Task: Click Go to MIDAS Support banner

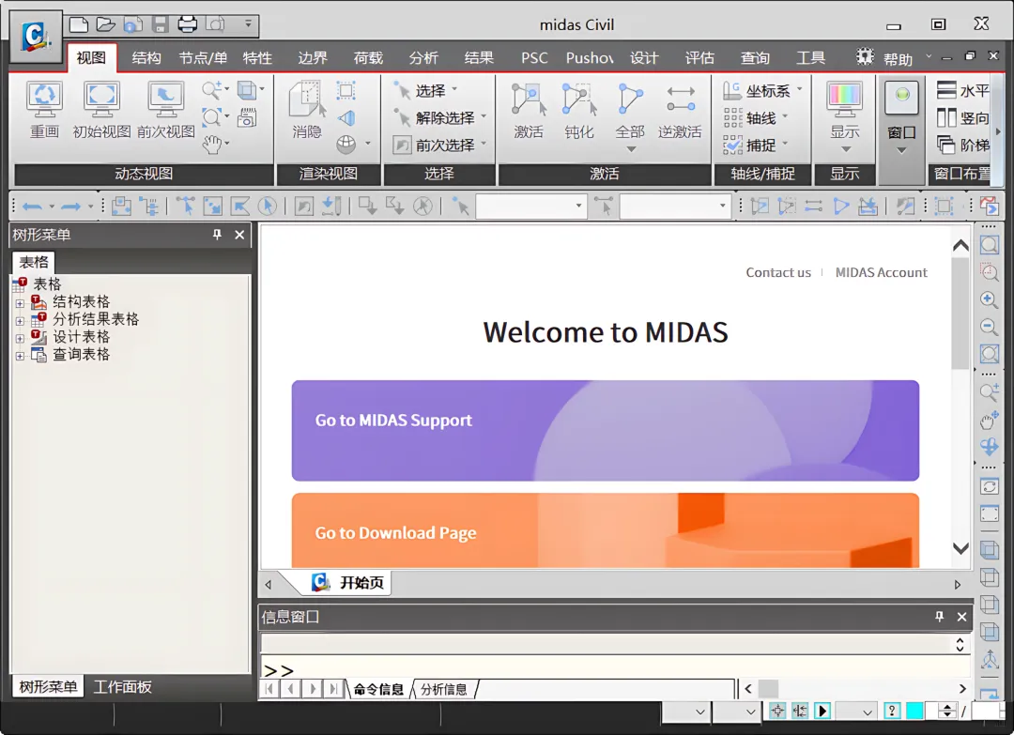Action: [x=606, y=431]
